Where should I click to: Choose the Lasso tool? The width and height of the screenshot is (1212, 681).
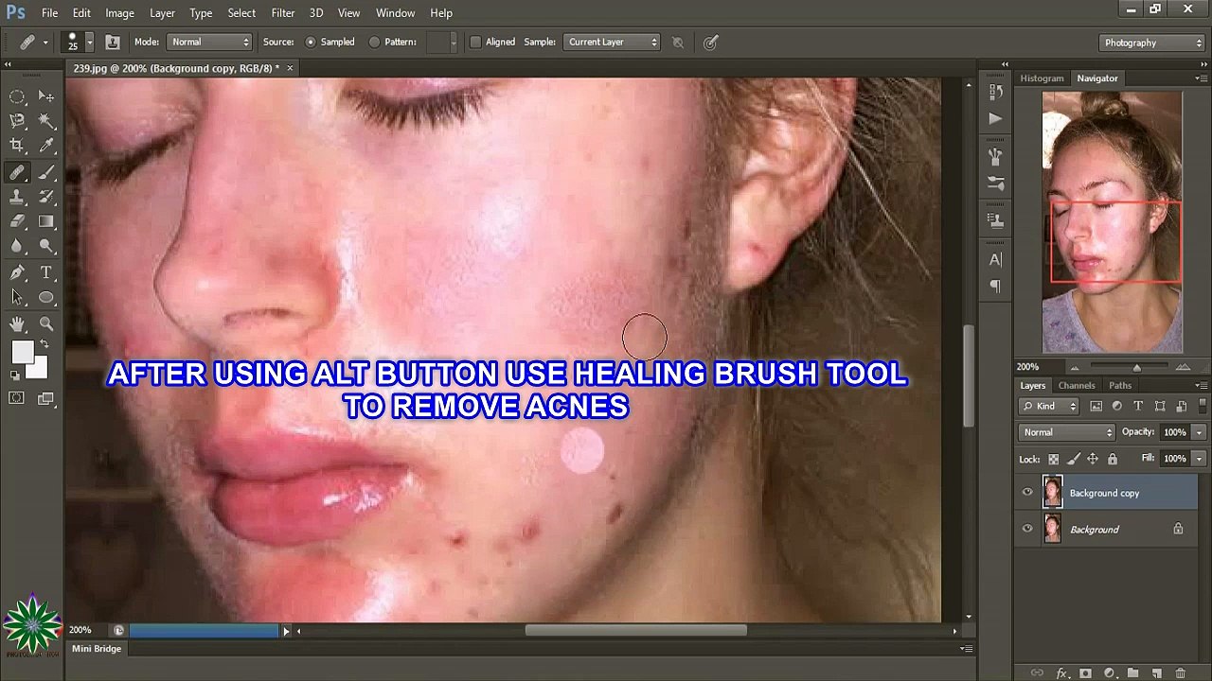coord(17,121)
